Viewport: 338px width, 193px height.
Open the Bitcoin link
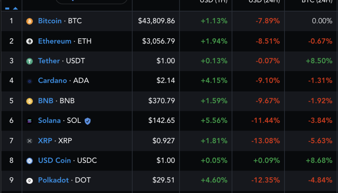(x=50, y=21)
